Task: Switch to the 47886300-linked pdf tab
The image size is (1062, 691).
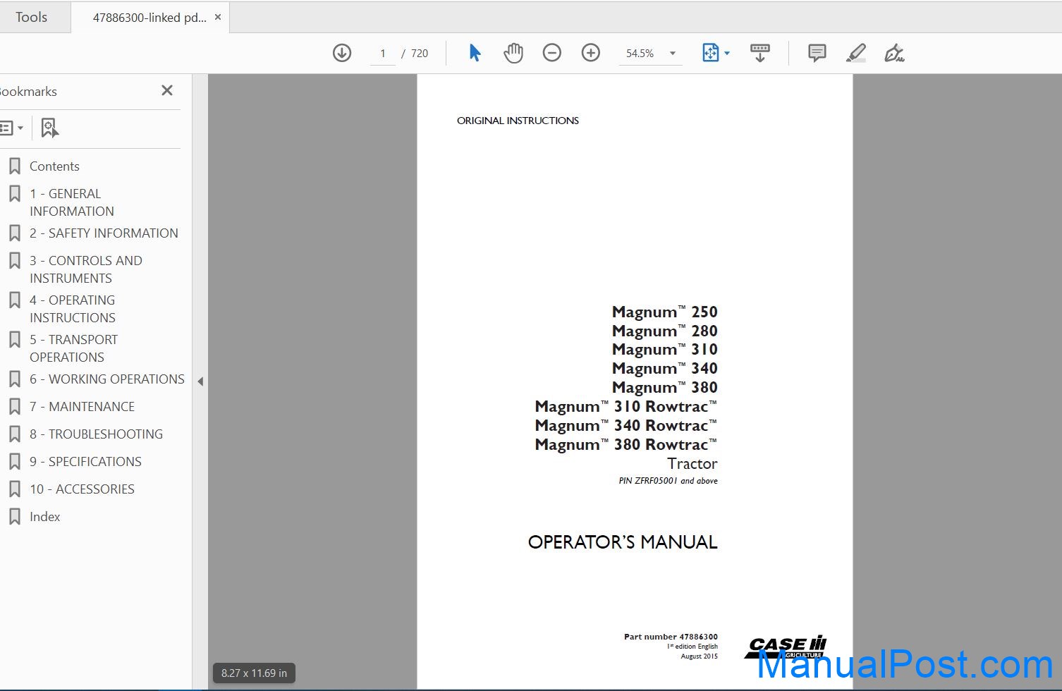Action: click(149, 18)
